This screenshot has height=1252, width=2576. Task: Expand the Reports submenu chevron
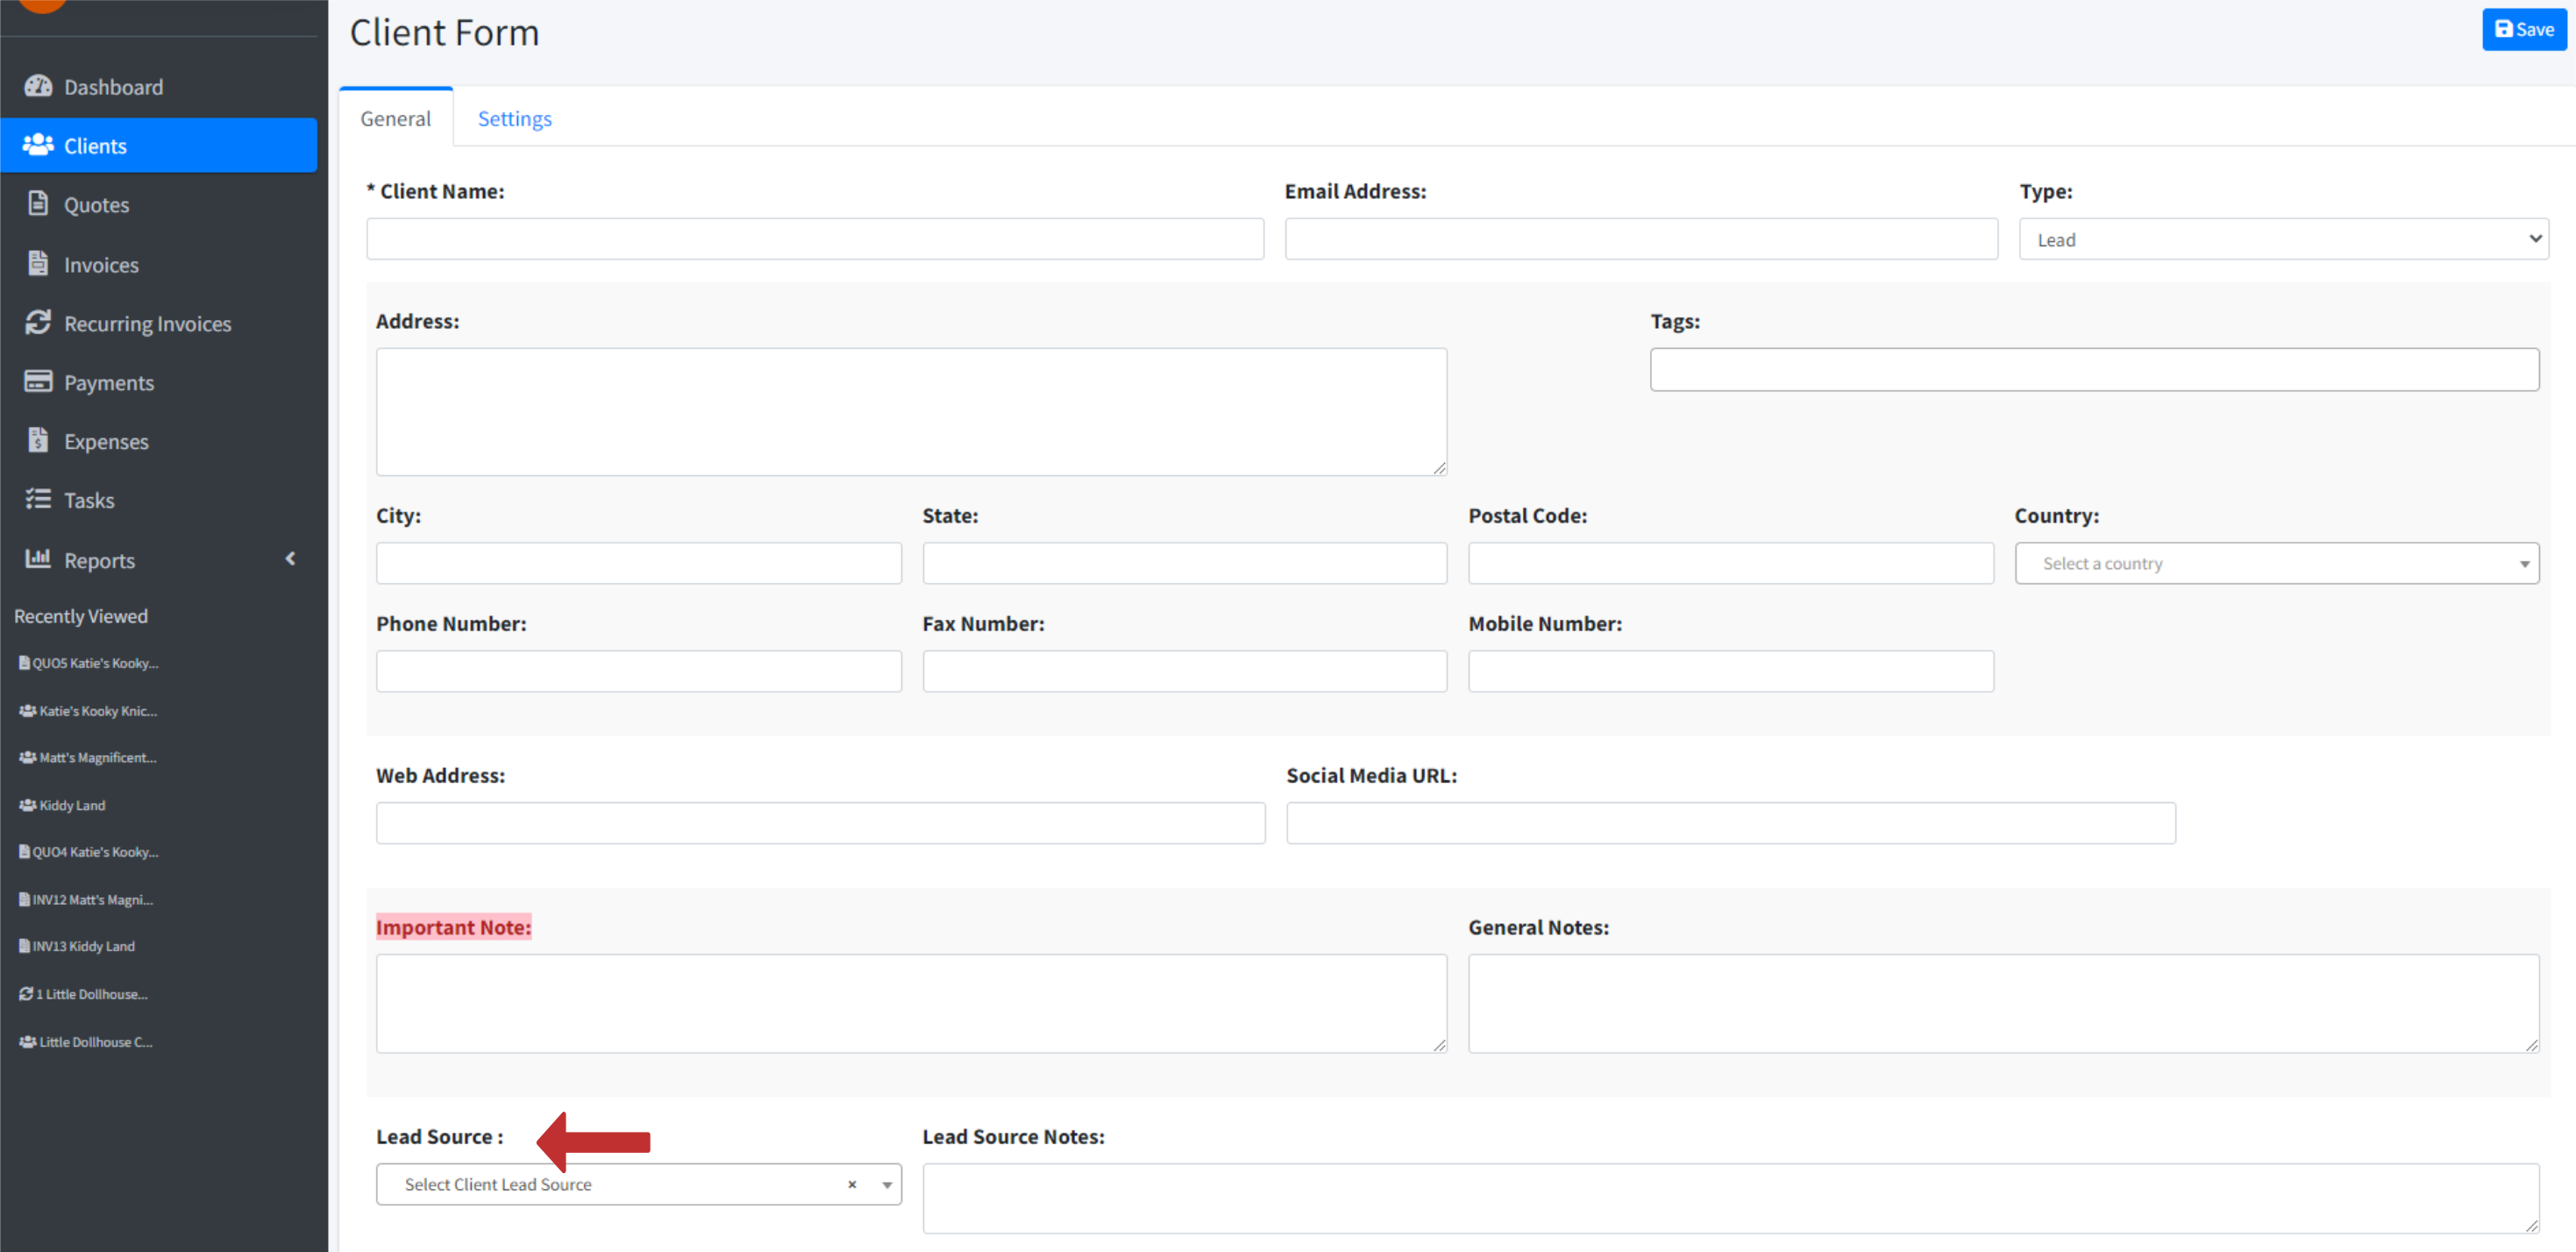pos(291,559)
